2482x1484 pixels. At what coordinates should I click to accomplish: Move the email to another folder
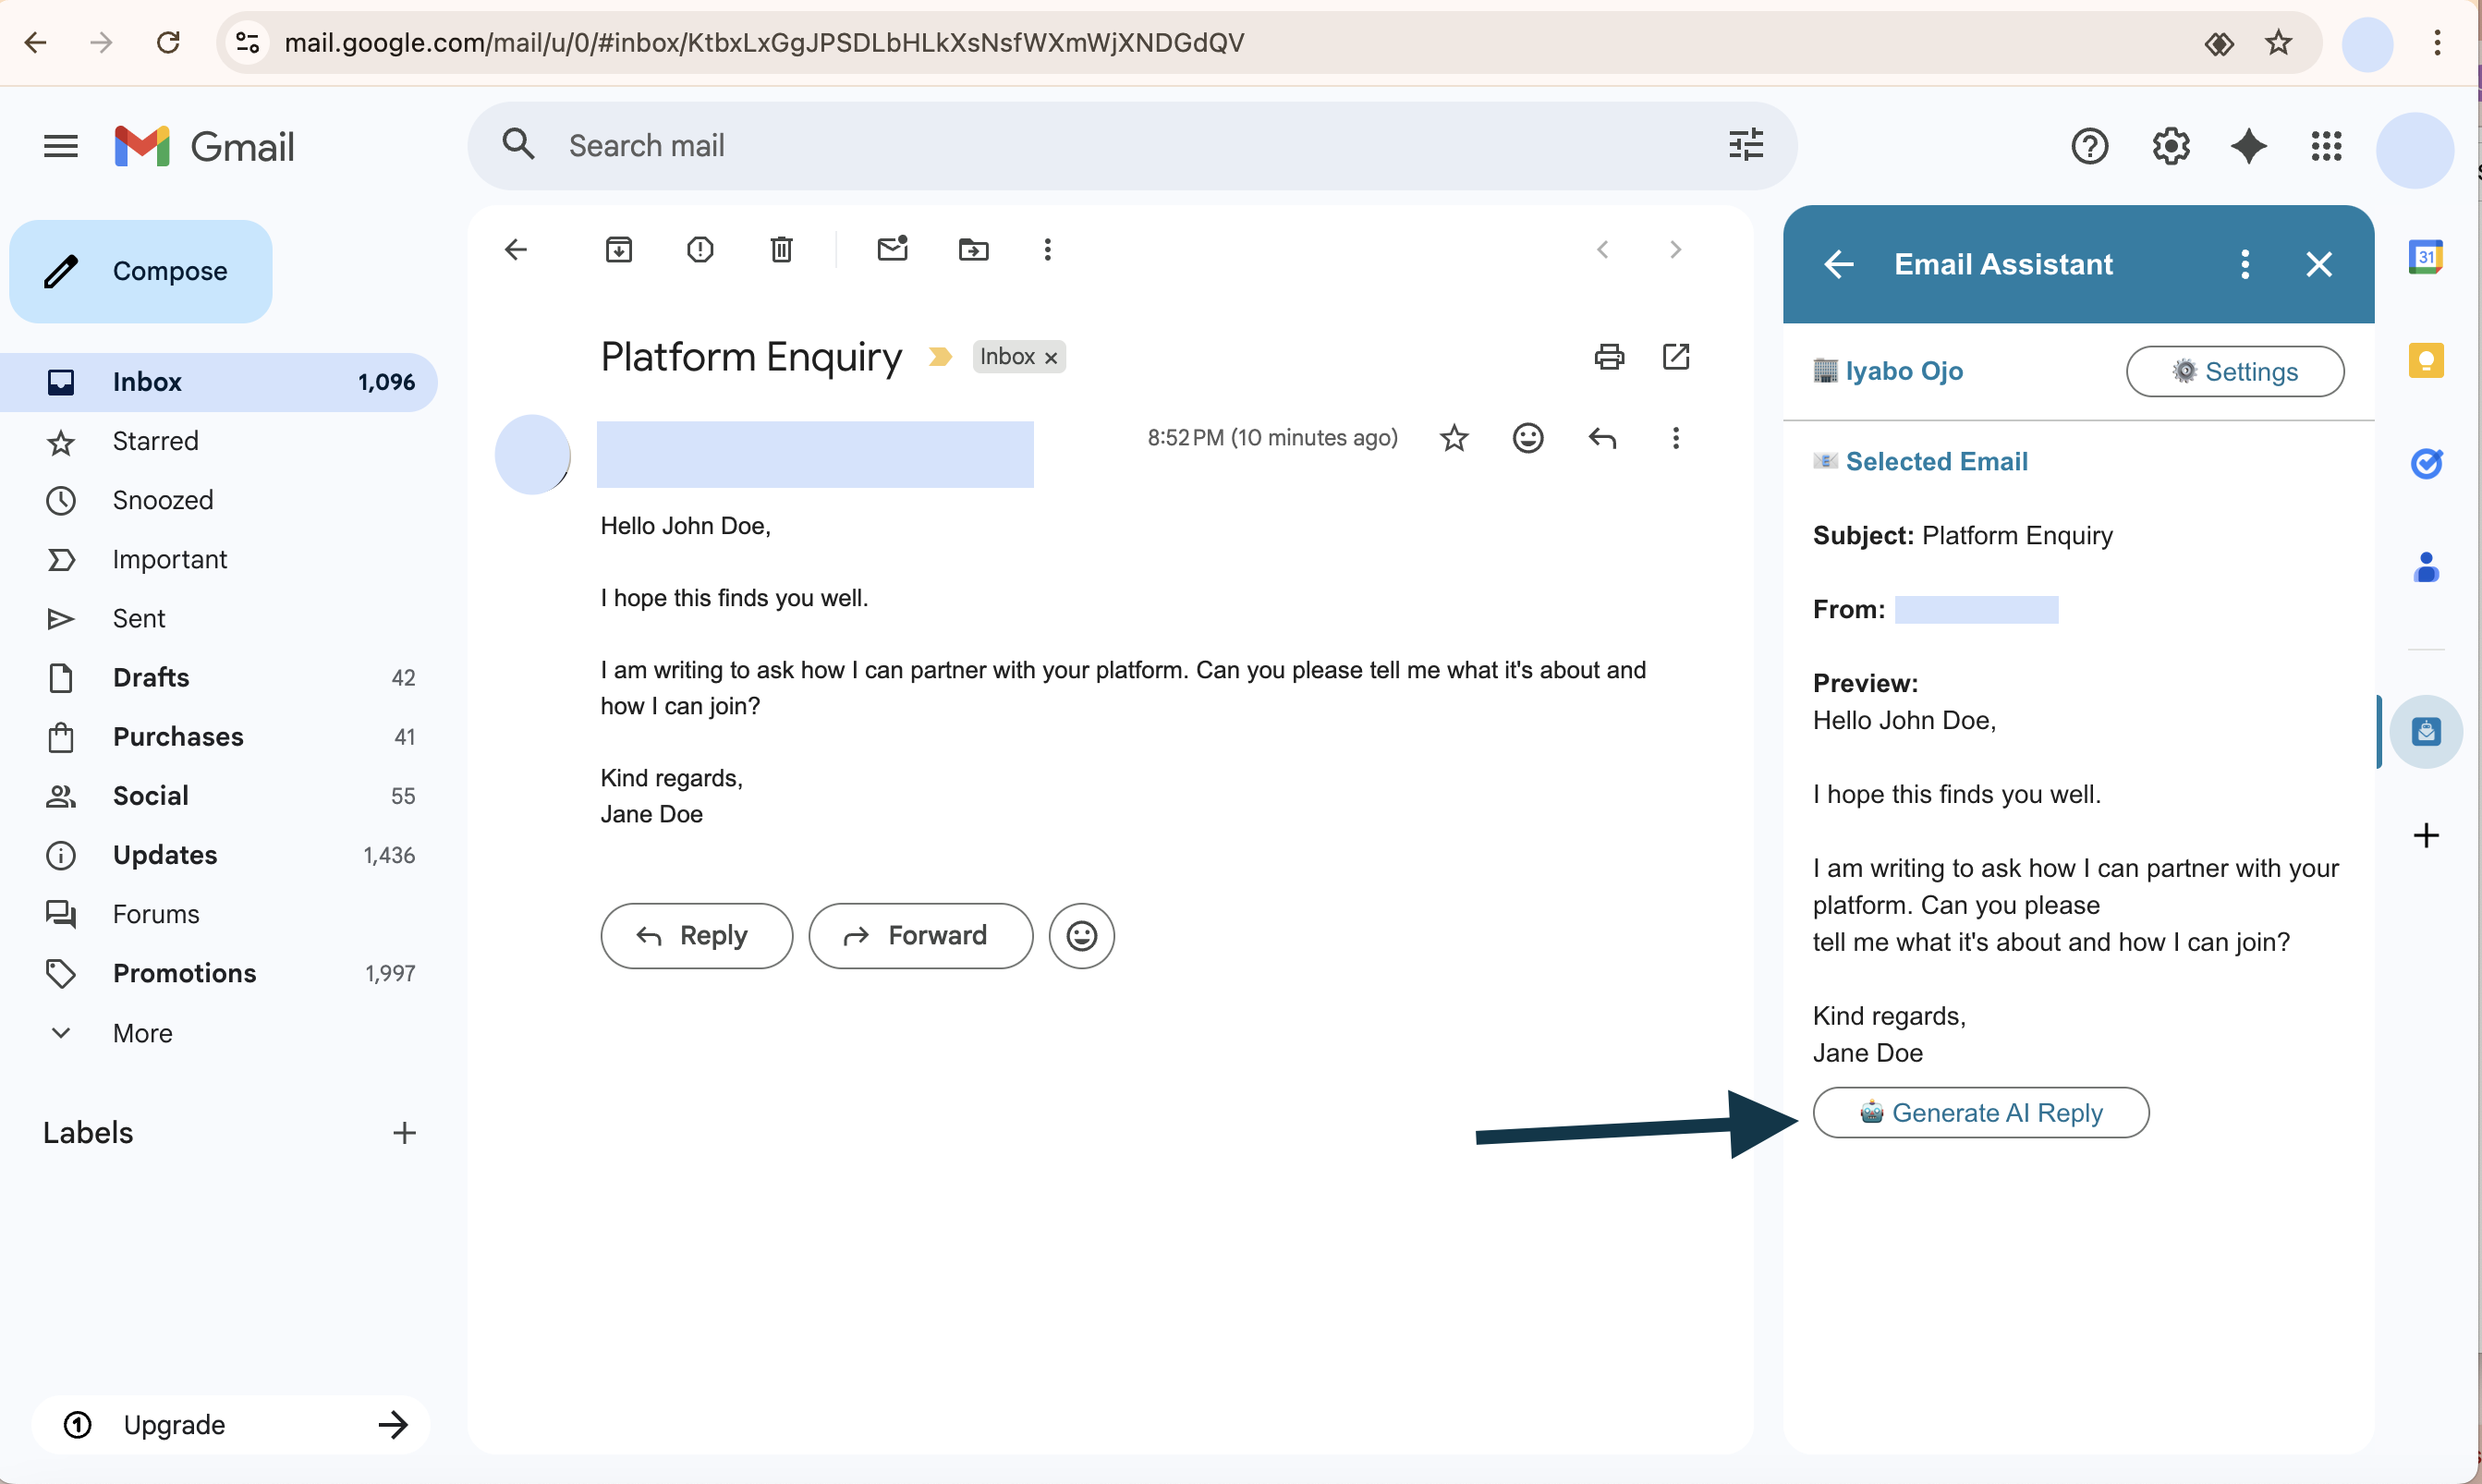(974, 249)
